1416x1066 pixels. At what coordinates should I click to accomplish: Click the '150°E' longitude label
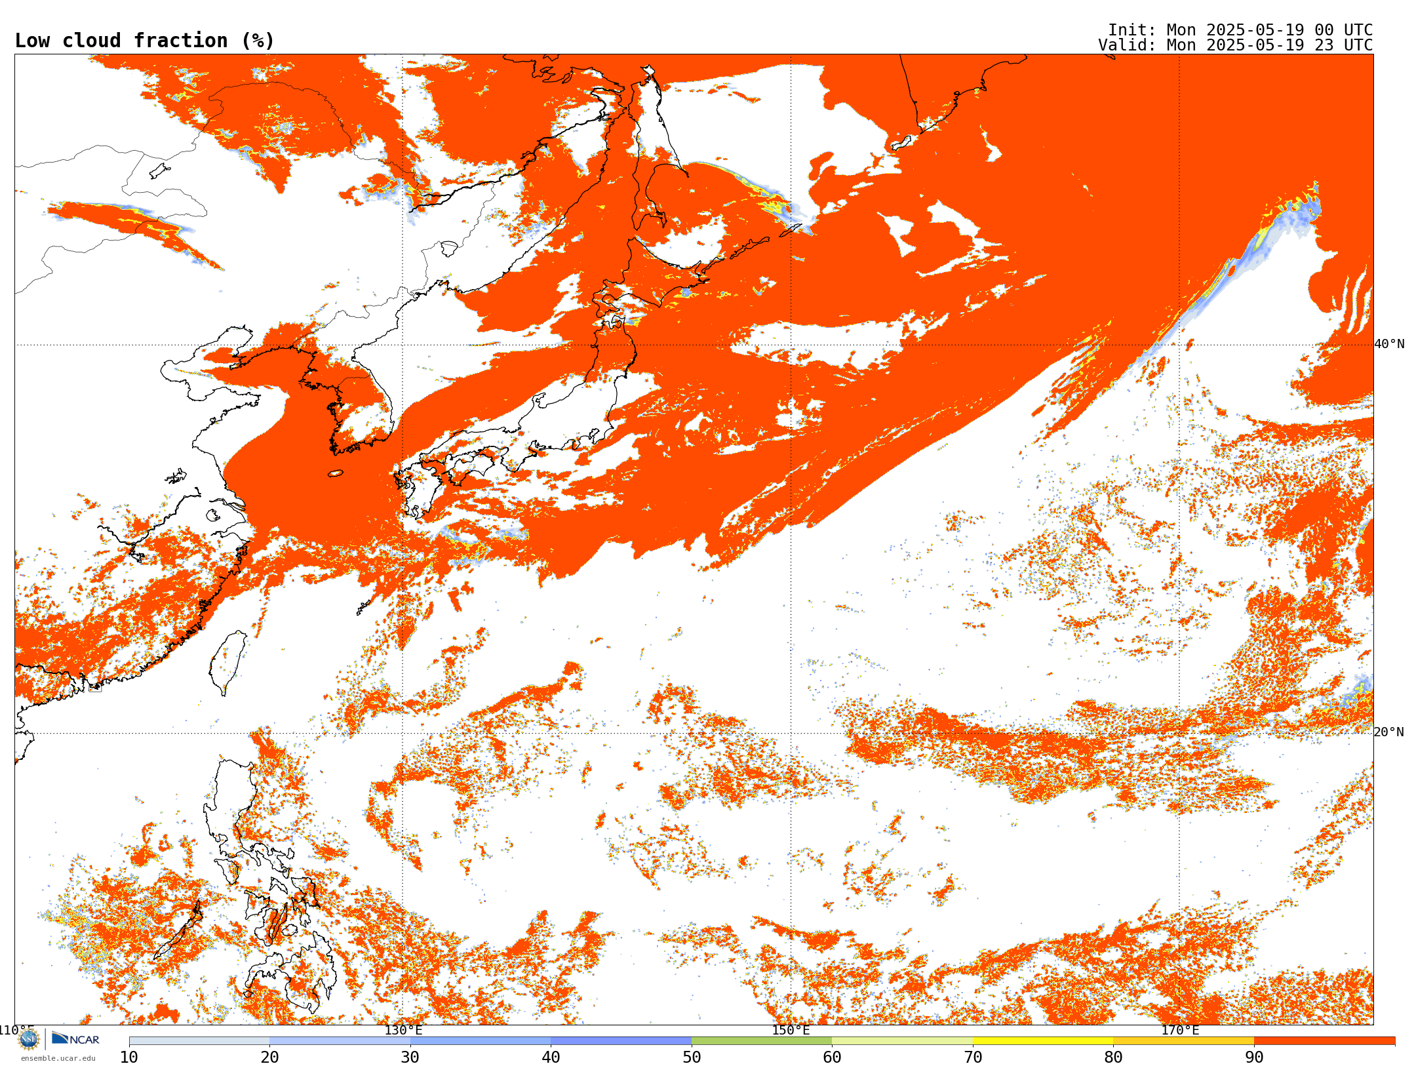791,1030
